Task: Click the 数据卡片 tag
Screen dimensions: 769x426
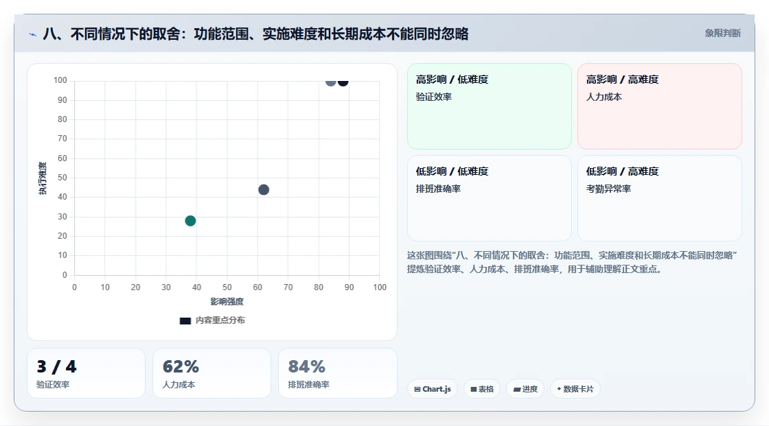Action: pos(575,389)
